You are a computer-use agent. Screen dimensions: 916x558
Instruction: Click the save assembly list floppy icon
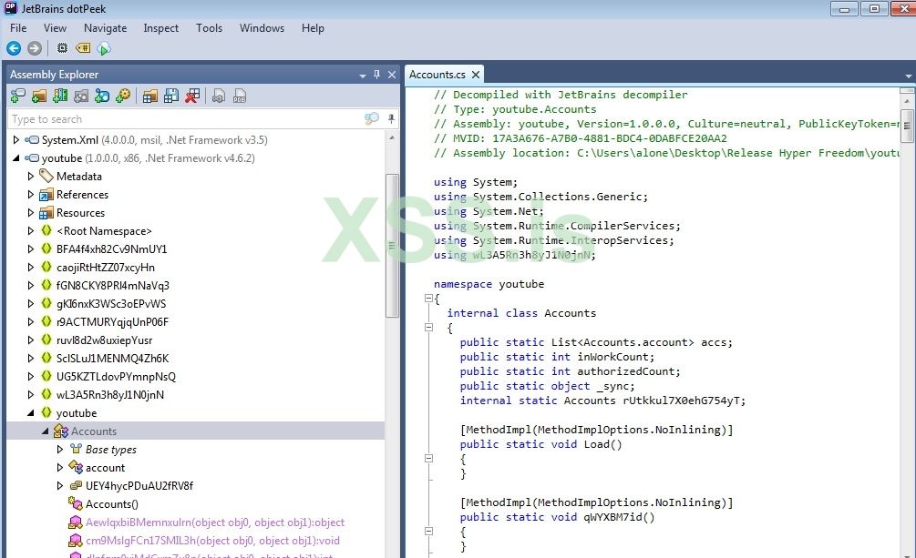pos(171,96)
